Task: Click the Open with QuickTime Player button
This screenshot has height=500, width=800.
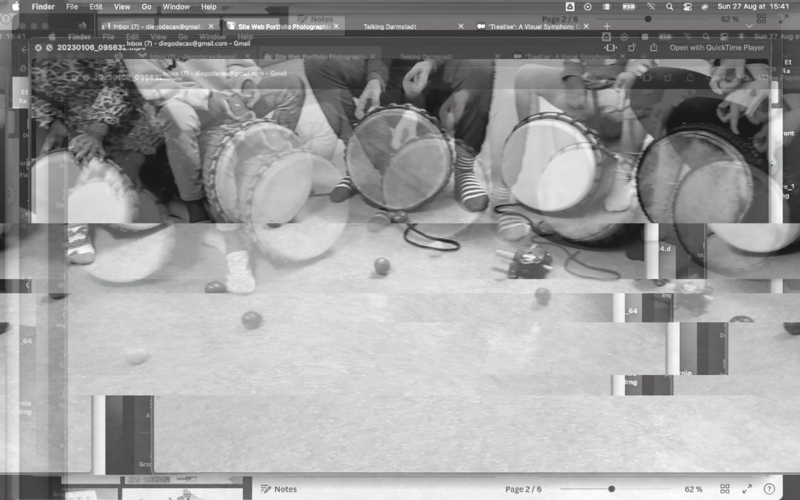Action: pyautogui.click(x=716, y=48)
